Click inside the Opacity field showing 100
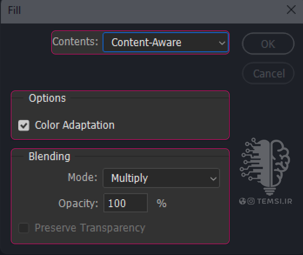The height and width of the screenshot is (255, 303). (126, 203)
